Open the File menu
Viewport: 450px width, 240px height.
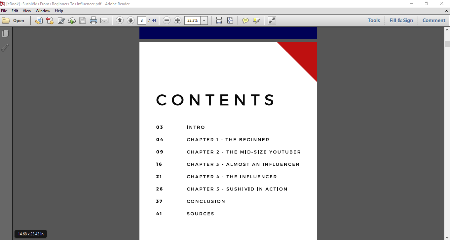(x=4, y=11)
